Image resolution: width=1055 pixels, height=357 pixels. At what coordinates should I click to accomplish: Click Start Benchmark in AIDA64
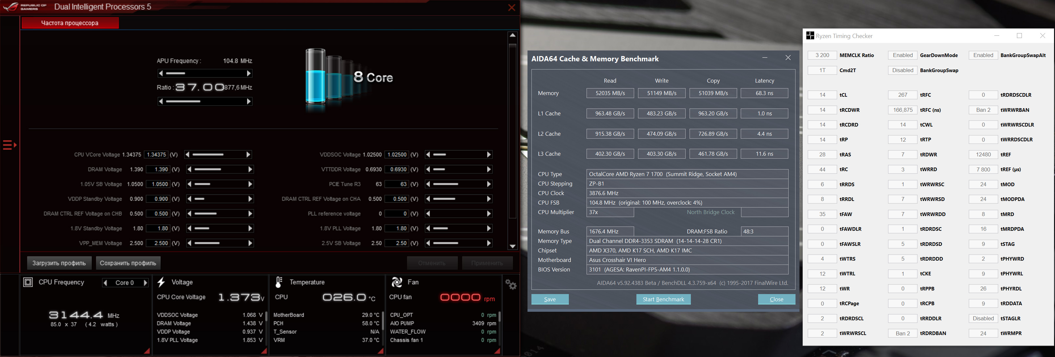coord(663,299)
